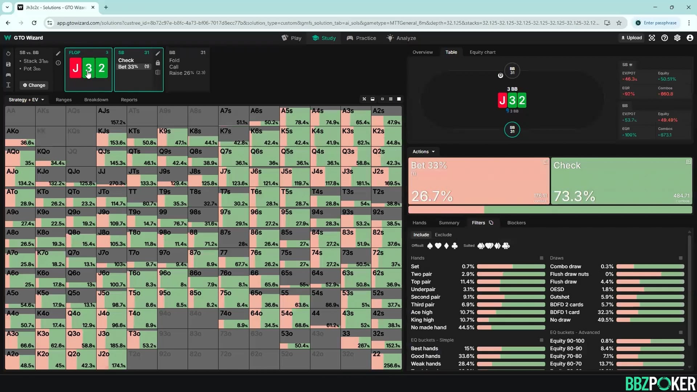Viewport: 697px width, 392px height.
Task: Toggle the Draws section checkbox in filters
Action: 681,258
